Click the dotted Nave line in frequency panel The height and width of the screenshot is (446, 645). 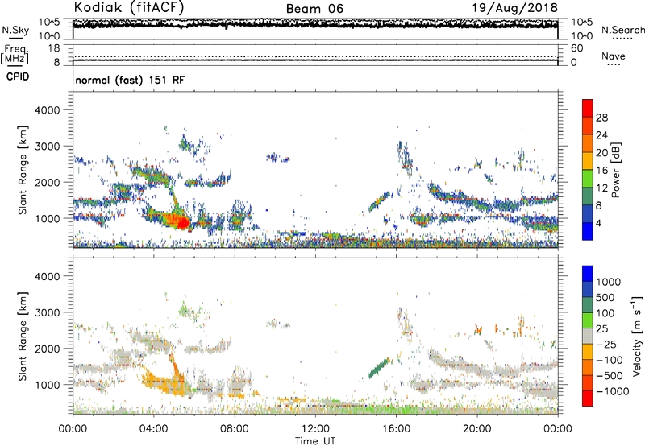pos(315,56)
